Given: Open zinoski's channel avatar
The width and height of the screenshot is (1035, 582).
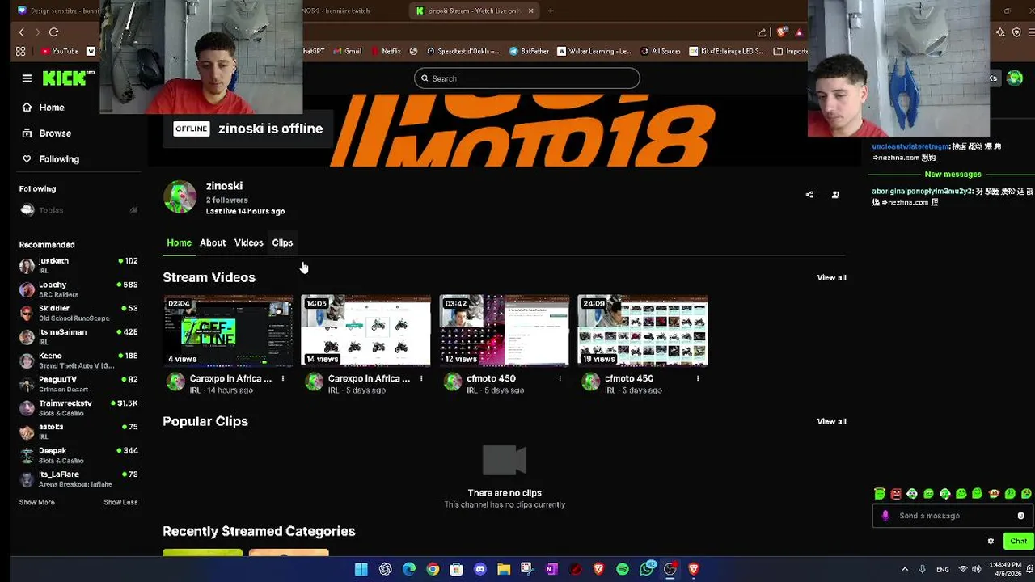Looking at the screenshot, I should pyautogui.click(x=180, y=197).
